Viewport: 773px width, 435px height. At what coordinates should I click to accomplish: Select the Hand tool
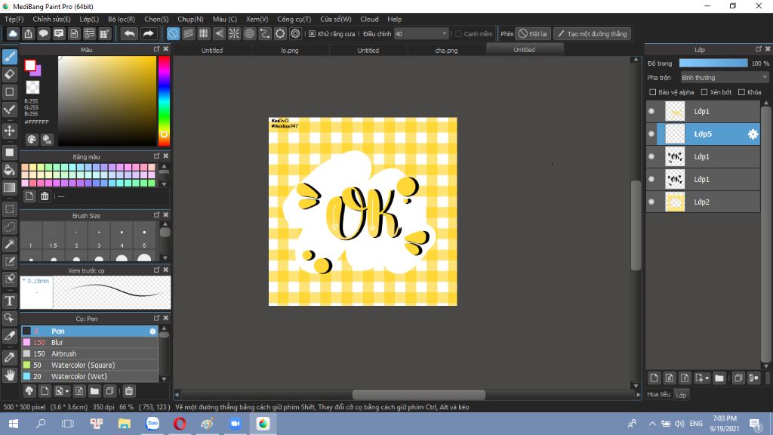coord(9,375)
